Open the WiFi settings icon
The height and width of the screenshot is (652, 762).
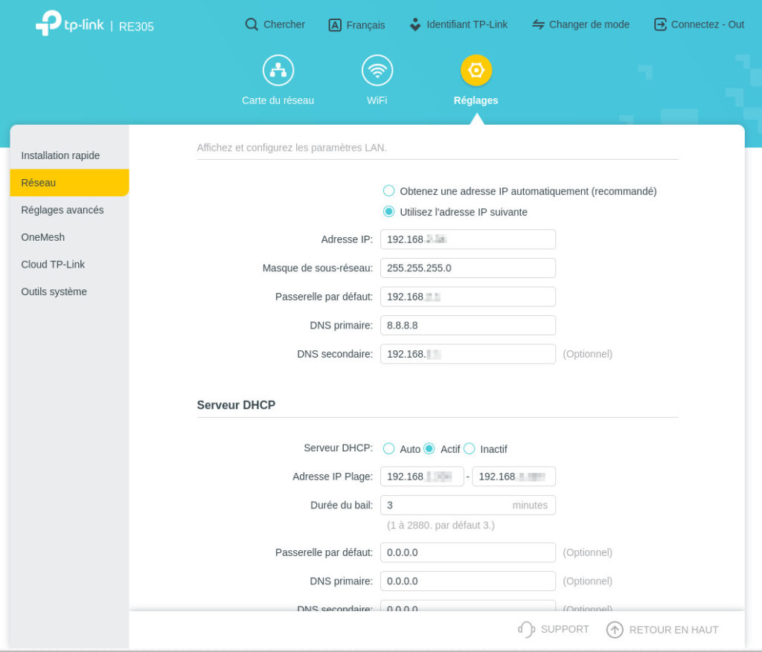click(377, 71)
